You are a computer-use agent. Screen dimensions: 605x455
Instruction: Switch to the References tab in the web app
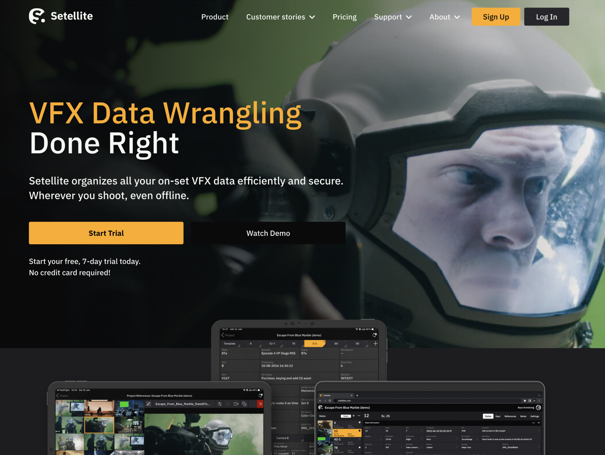point(510,416)
